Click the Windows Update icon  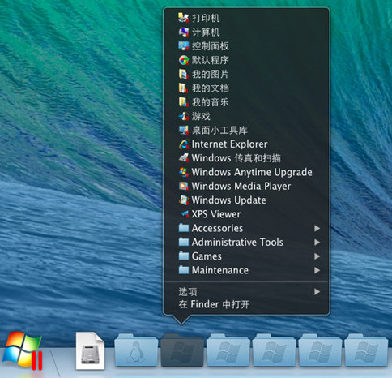[184, 200]
